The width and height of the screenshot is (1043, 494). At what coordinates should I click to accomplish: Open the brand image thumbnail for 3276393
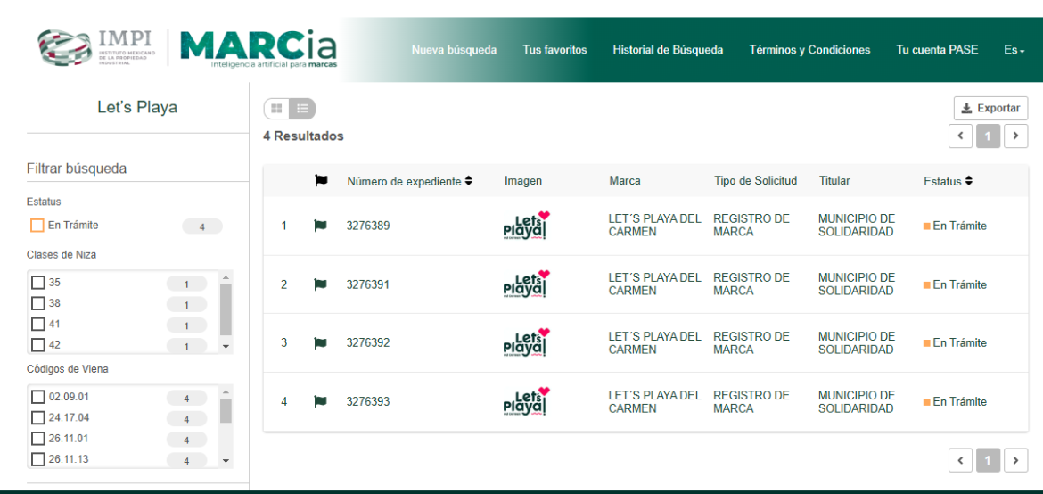coord(528,401)
